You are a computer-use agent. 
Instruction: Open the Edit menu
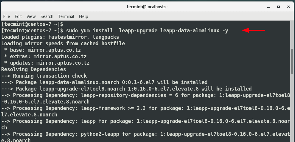tap(18, 16)
